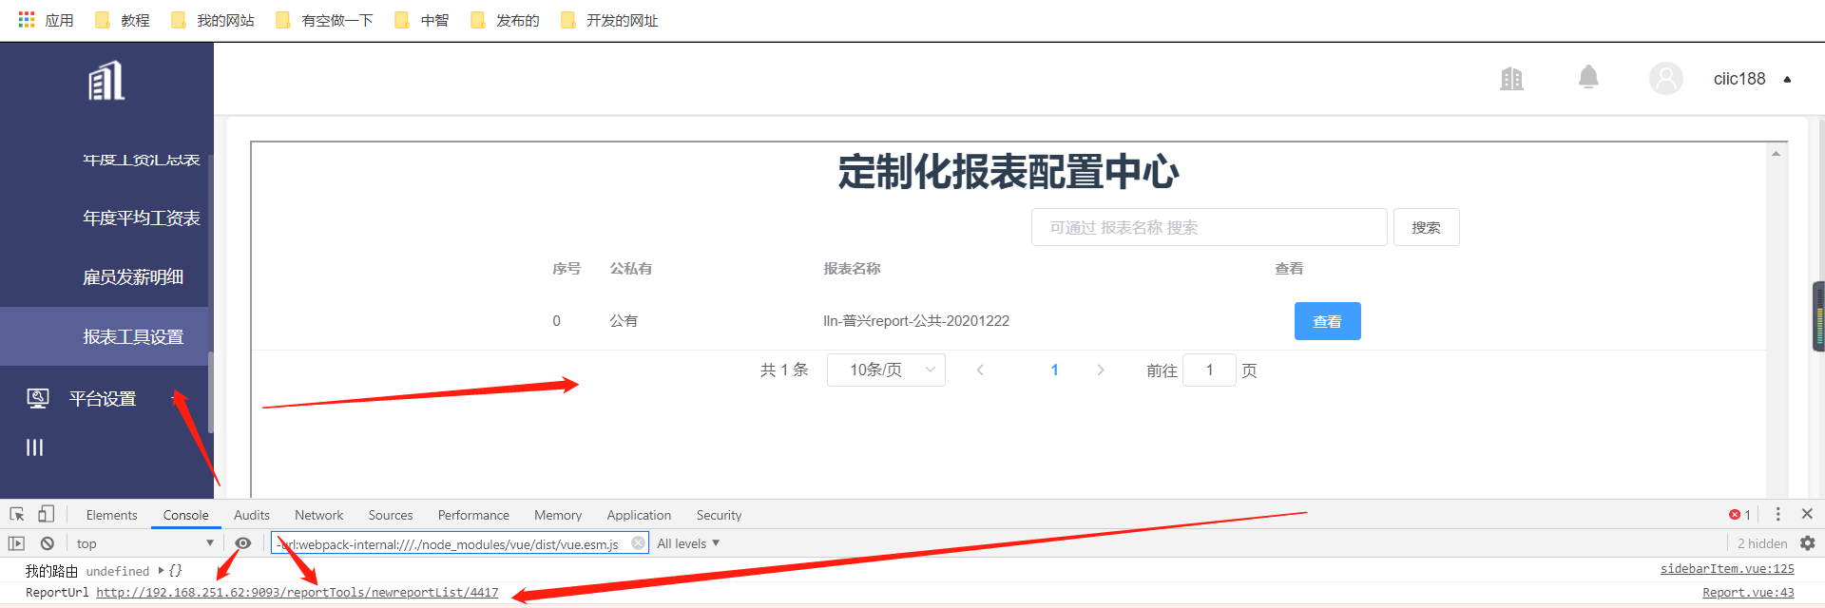Toggle the DevTools device toolbar icon
Viewport: 1825px width, 608px height.
(46, 514)
